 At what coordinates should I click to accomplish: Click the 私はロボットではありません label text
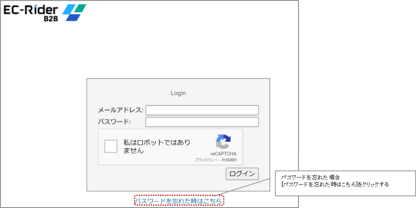pyautogui.click(x=156, y=146)
